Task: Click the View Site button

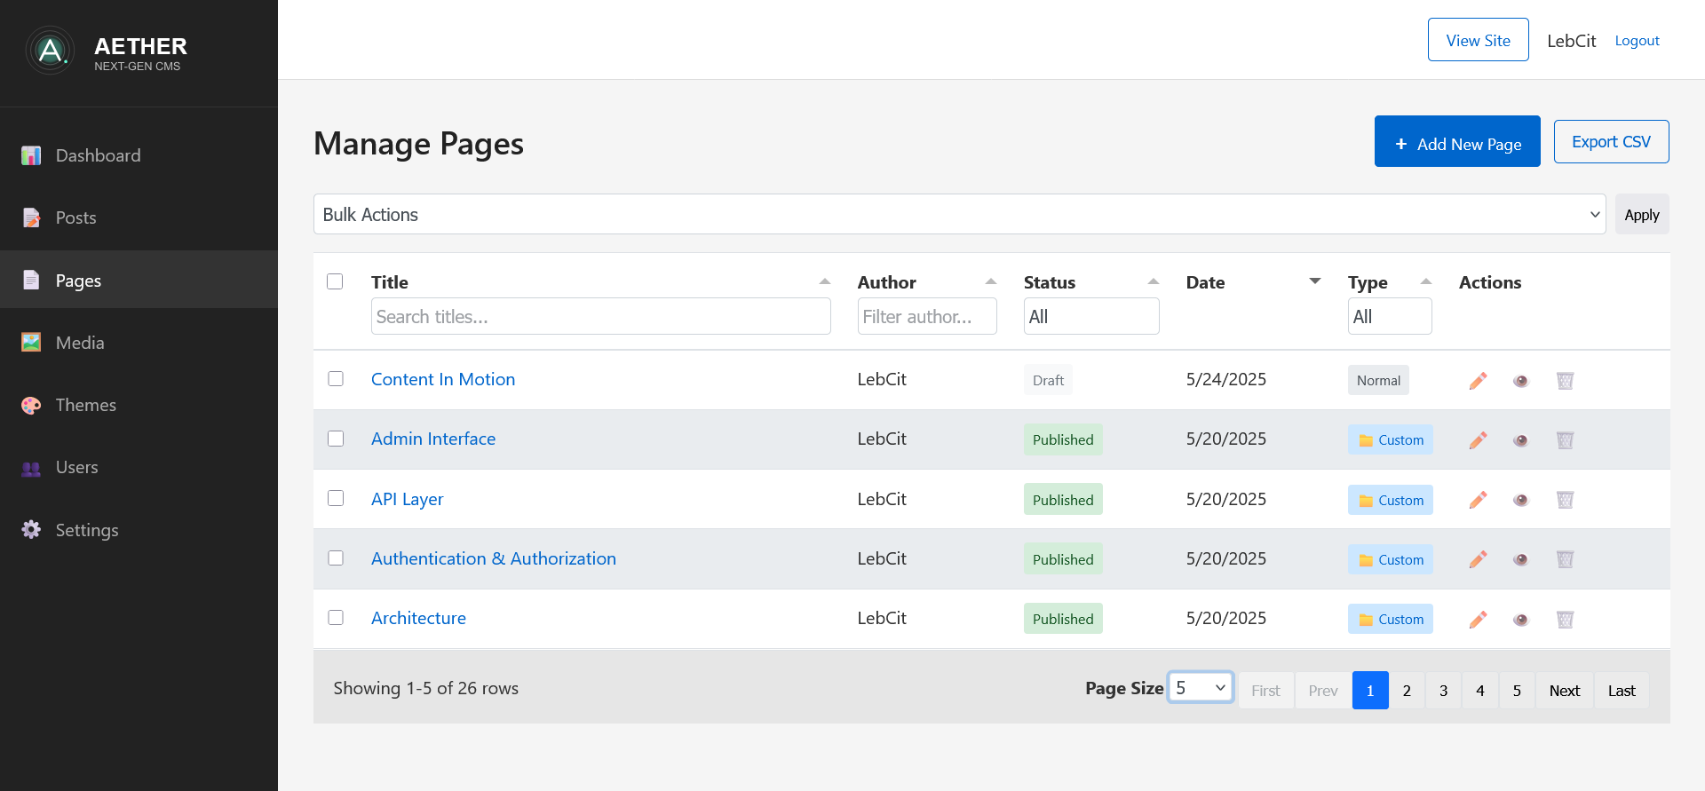Action: click(1478, 40)
